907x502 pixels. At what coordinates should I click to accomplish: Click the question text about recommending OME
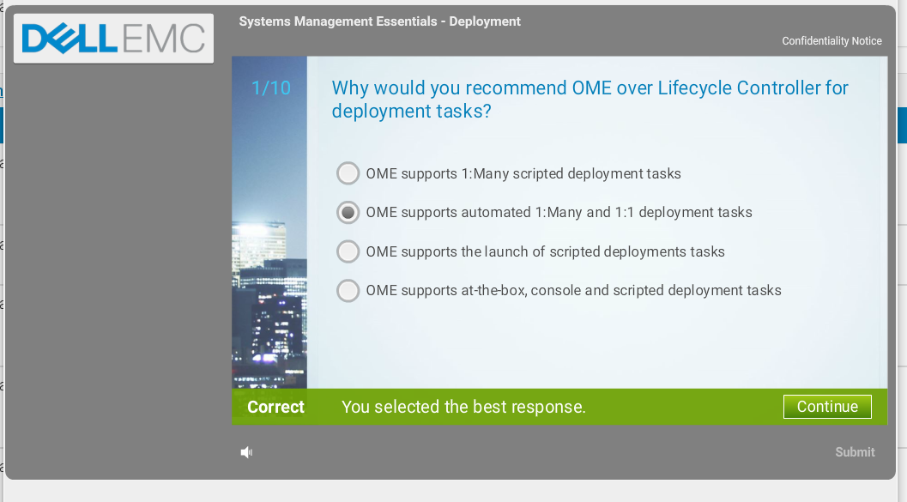pyautogui.click(x=590, y=100)
